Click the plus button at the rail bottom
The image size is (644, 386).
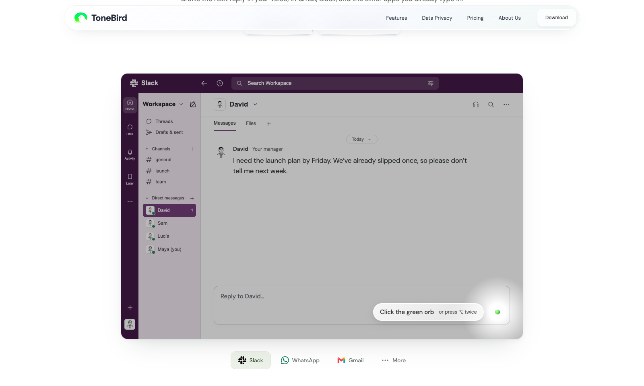click(130, 308)
